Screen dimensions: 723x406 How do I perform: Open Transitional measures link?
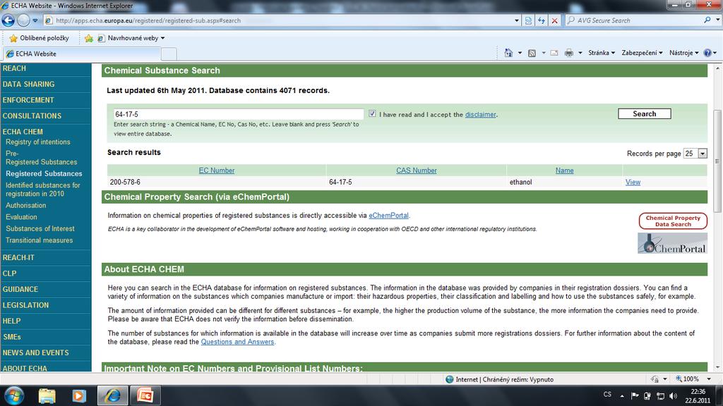click(40, 240)
